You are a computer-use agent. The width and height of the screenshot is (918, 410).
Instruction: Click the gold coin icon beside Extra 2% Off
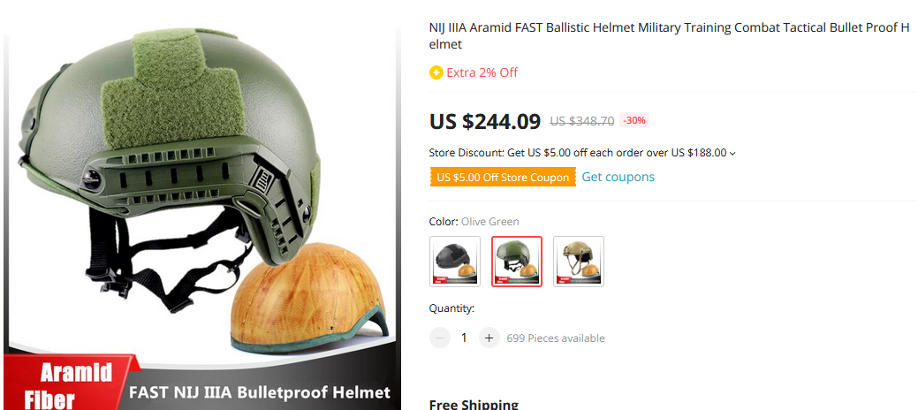(436, 72)
